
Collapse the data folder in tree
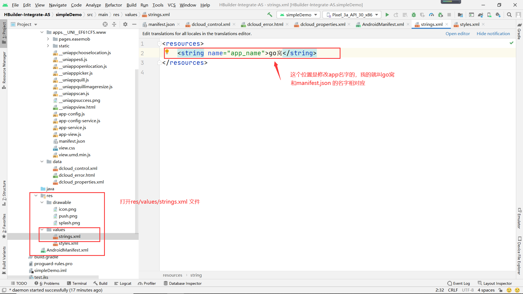tap(42, 161)
